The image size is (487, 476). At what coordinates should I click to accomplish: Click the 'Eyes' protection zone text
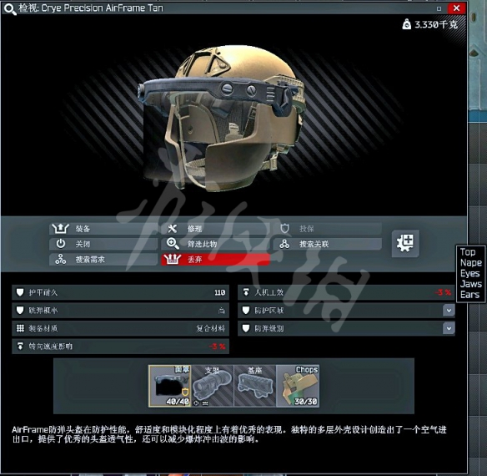coord(470,273)
